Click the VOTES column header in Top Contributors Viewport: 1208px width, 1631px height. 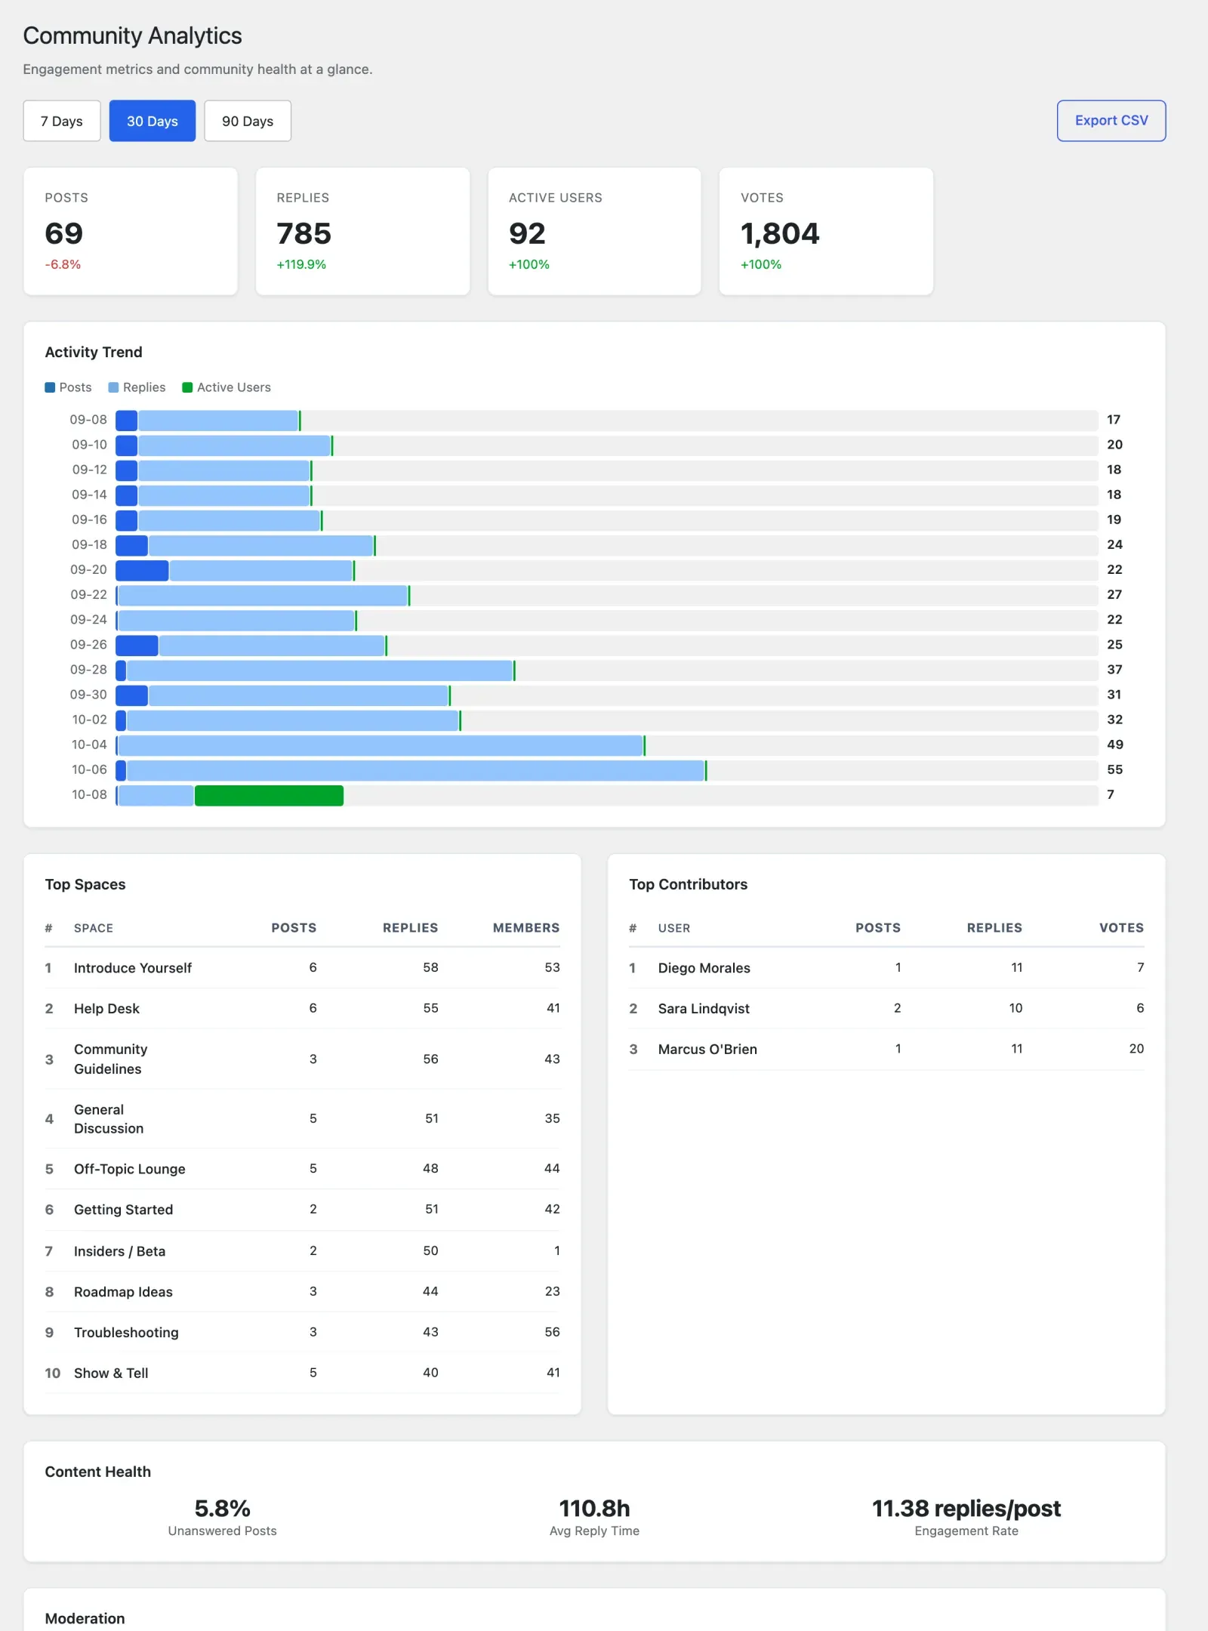pyautogui.click(x=1121, y=928)
